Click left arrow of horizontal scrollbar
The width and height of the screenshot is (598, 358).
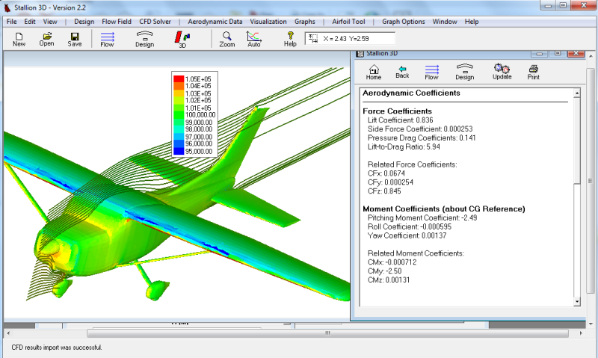coord(8,333)
